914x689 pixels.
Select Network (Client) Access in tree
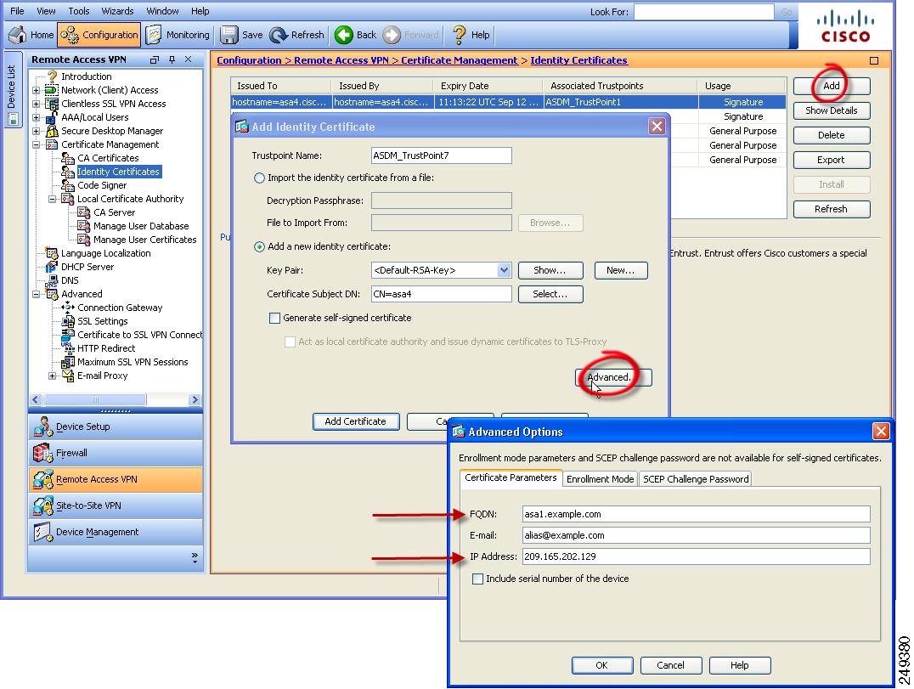point(110,90)
